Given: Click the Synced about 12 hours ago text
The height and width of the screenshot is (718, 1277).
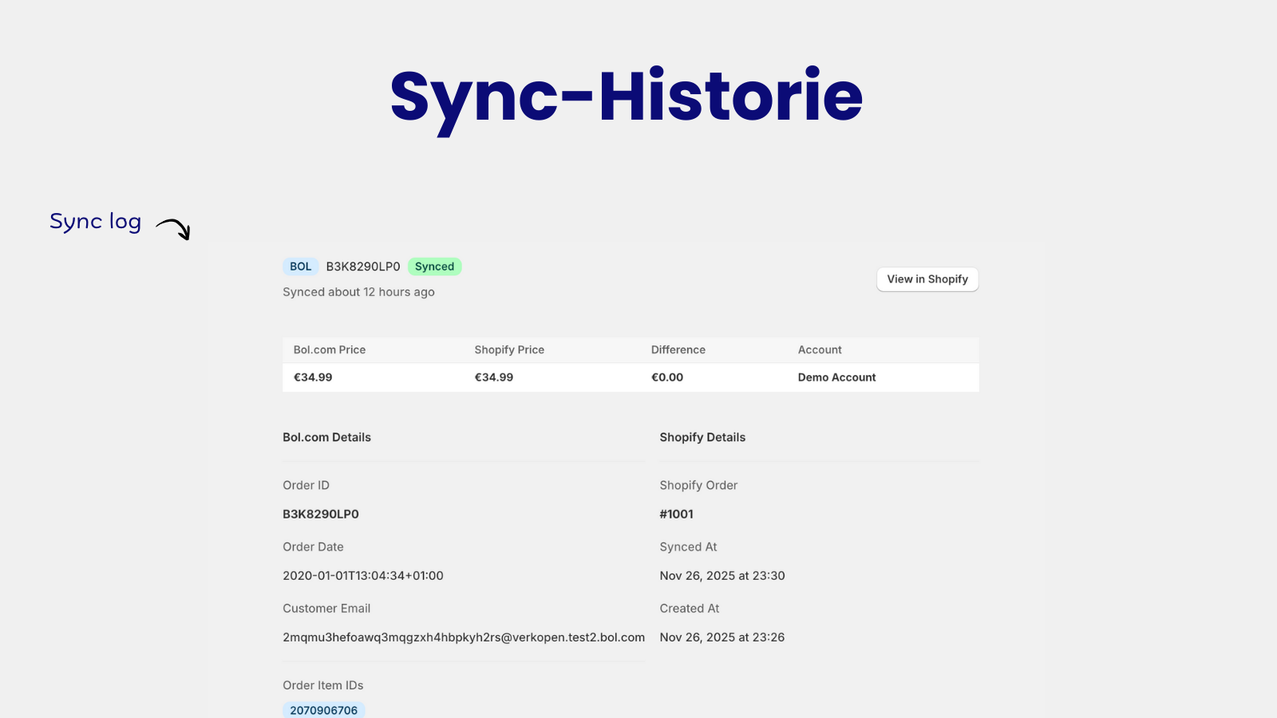Looking at the screenshot, I should click(x=358, y=292).
